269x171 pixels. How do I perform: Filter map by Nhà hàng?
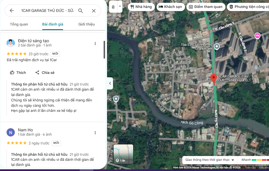point(141,7)
